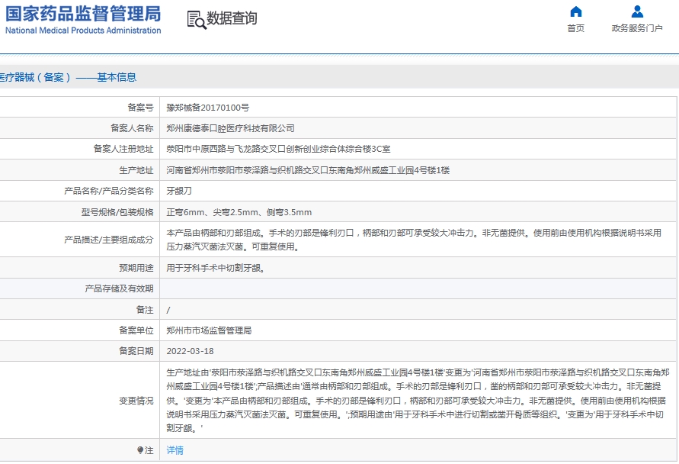Click the 备案号 row label

140,108
